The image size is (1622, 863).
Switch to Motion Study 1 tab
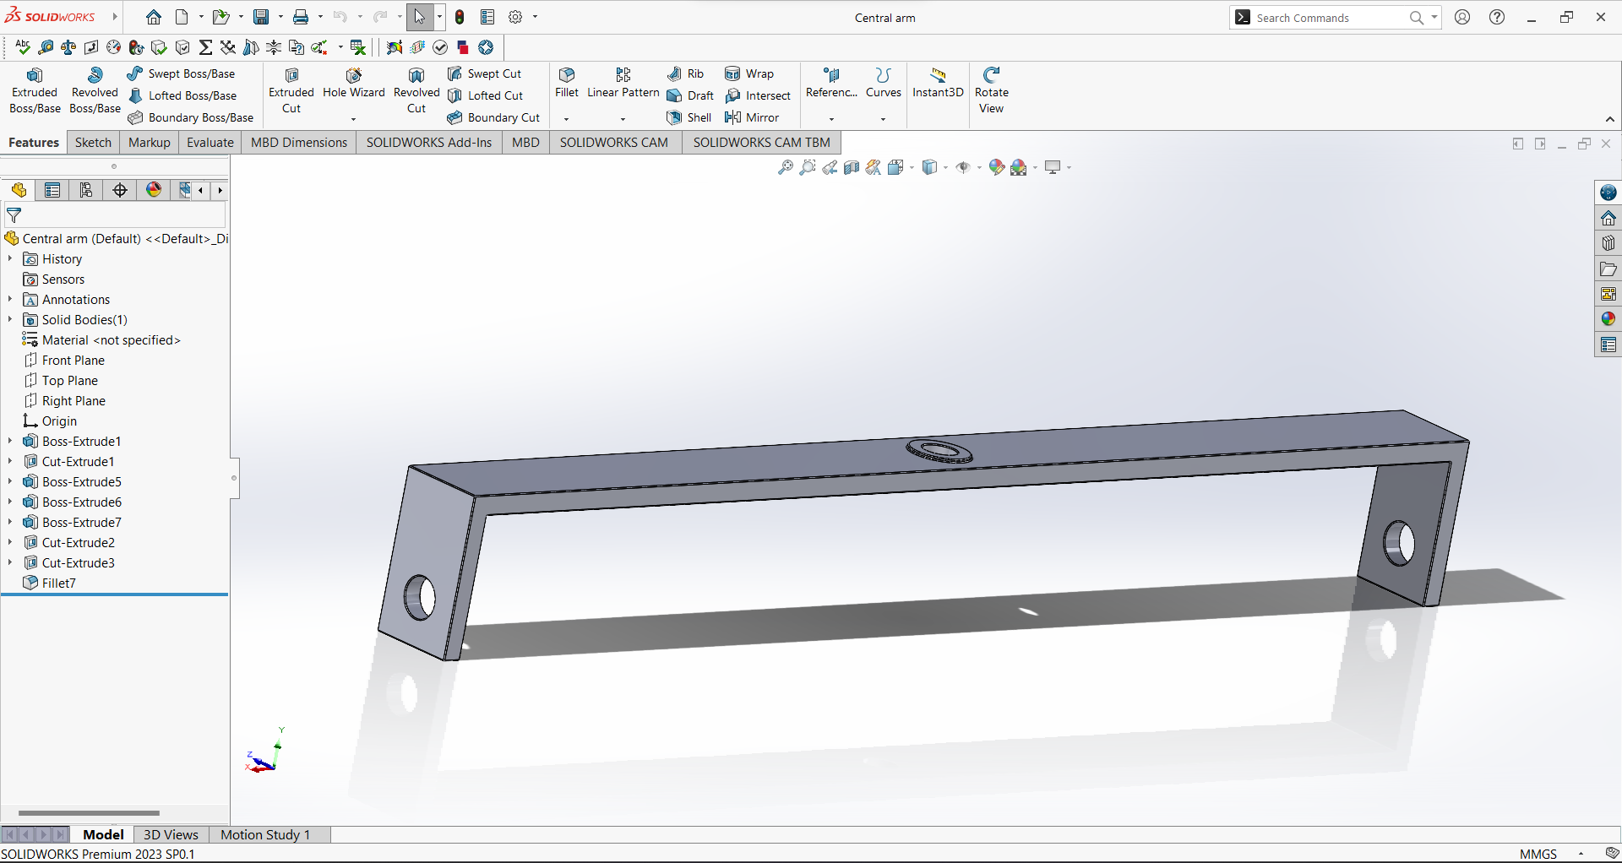pos(265,834)
